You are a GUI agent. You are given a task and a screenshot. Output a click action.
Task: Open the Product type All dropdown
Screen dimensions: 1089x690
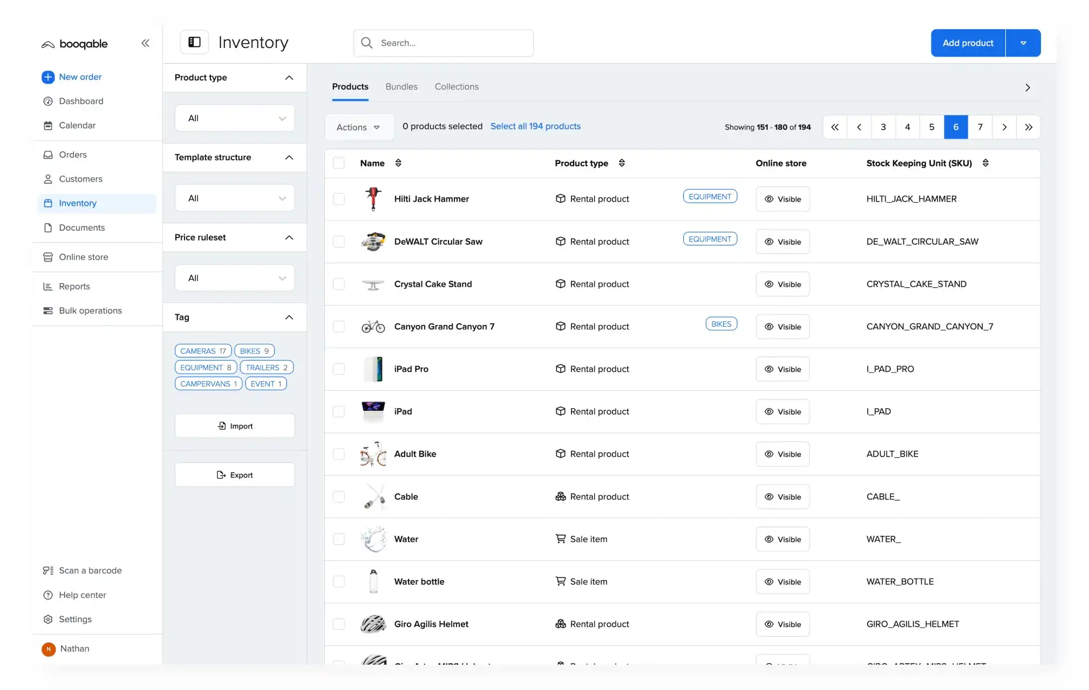[x=235, y=118]
